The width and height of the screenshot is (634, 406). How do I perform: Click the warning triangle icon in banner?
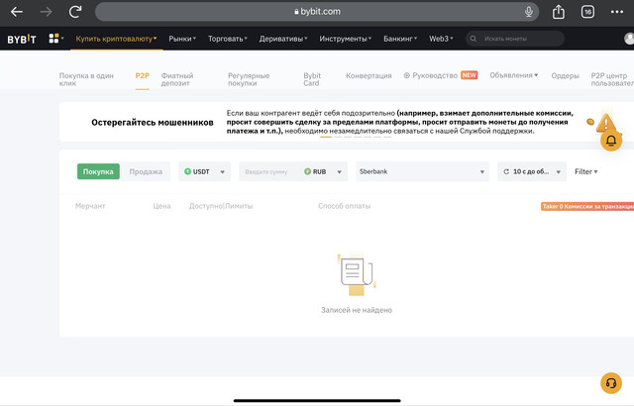(605, 123)
